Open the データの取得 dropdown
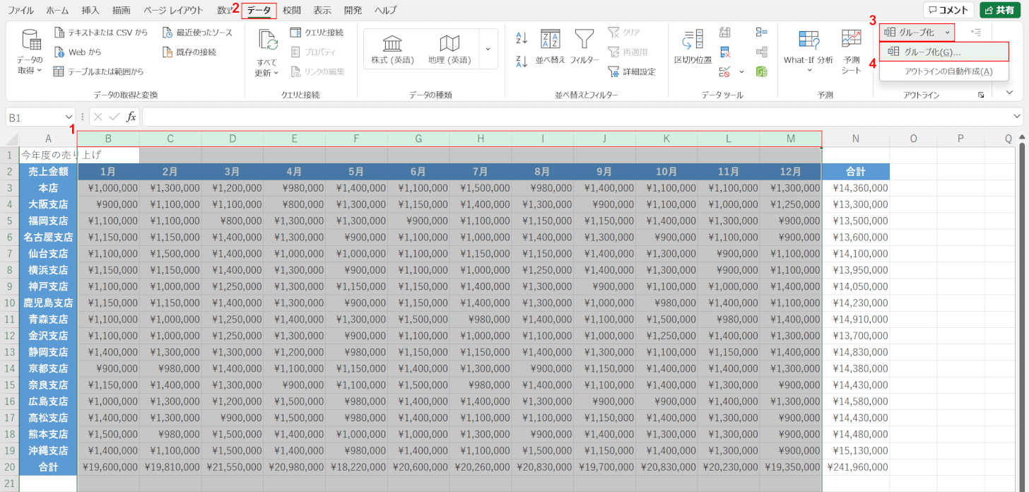 click(30, 51)
